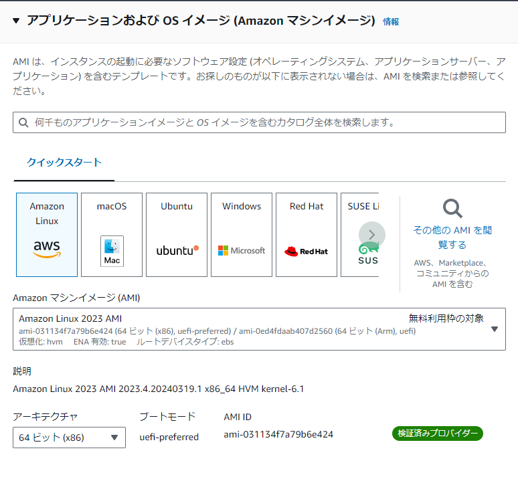This screenshot has width=518, height=481.
Task: Click the AMI selector dropdown arrow
Action: (494, 329)
